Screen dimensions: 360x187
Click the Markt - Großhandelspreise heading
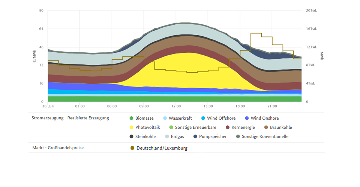[58, 148]
